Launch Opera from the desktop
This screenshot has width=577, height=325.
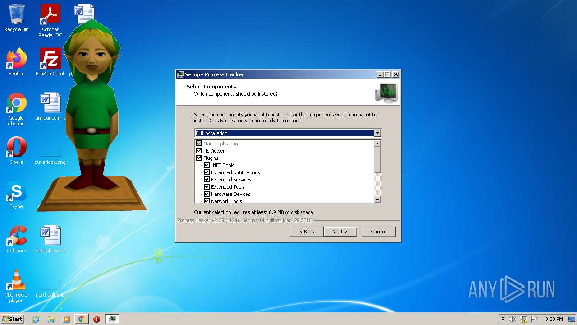[16, 150]
